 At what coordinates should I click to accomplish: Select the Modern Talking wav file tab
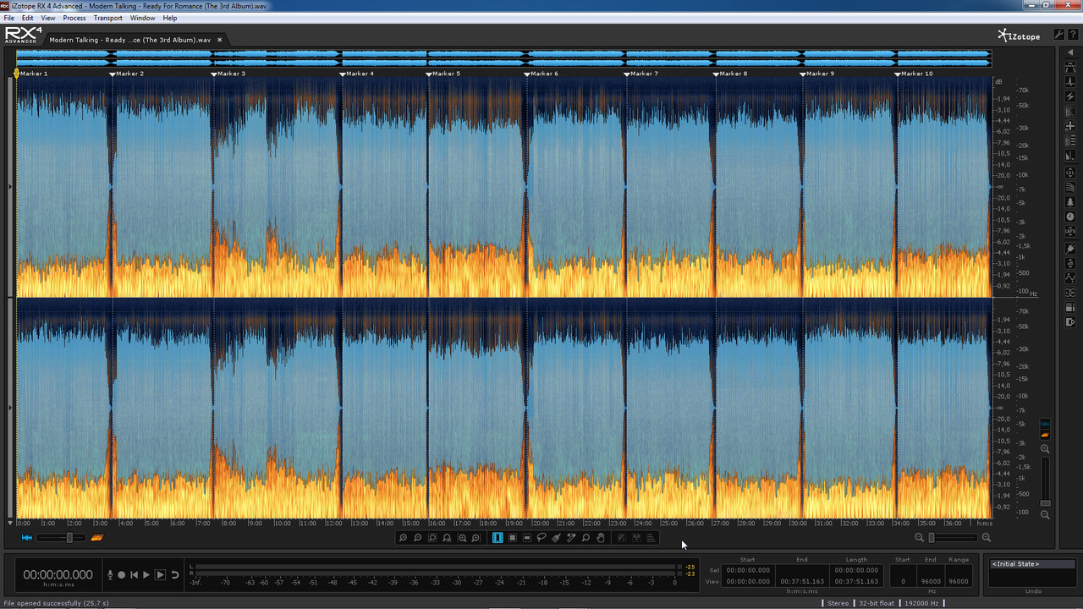[x=129, y=40]
